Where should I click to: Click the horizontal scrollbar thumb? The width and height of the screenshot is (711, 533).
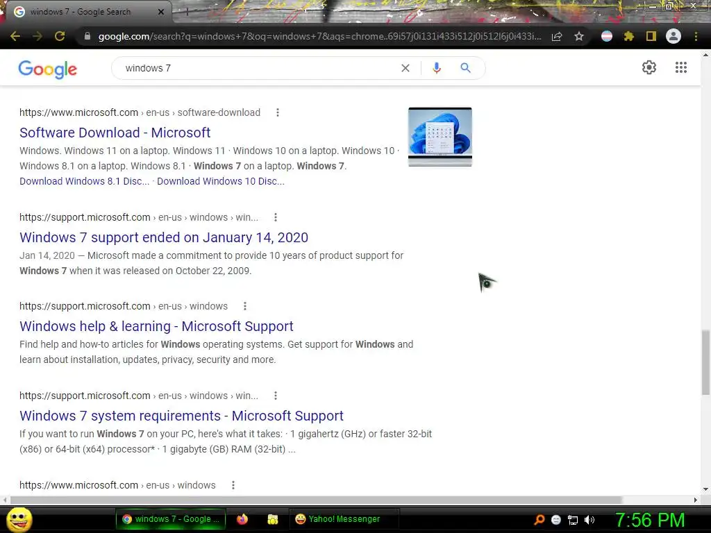click(316, 500)
